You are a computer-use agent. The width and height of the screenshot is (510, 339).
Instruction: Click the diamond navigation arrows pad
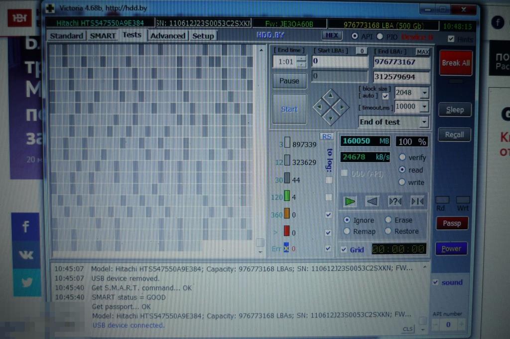pos(331,107)
